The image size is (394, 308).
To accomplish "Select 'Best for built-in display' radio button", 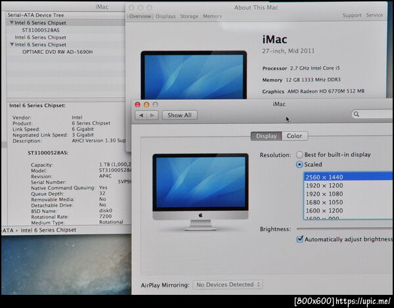I will pos(299,154).
